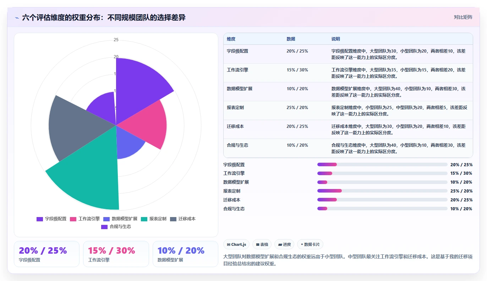Toggle 工作流引擎 pink legend swatch
The image size is (487, 281).
click(x=73, y=219)
